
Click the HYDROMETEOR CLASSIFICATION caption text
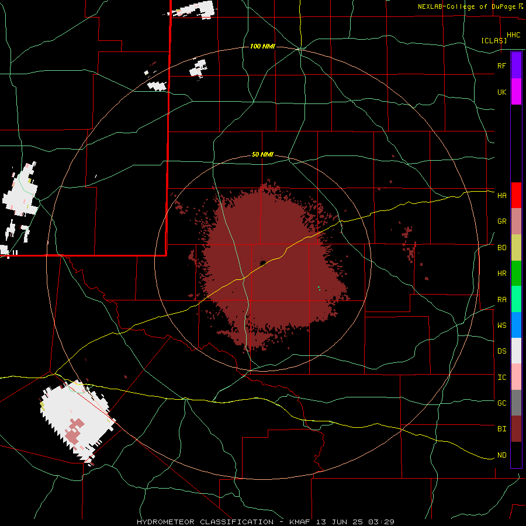click(x=205, y=522)
